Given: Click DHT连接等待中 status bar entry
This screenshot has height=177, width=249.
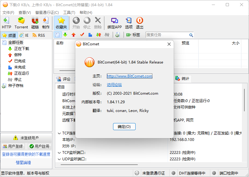Looking at the screenshot, I should 192,173.
